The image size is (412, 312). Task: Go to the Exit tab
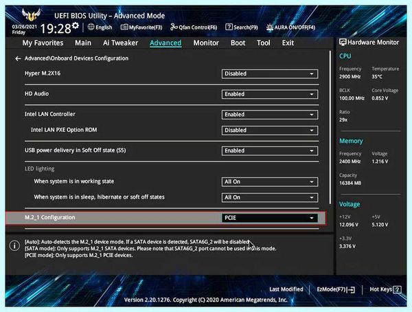(288, 43)
